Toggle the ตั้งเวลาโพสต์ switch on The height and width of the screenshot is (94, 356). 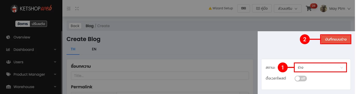click(x=301, y=78)
